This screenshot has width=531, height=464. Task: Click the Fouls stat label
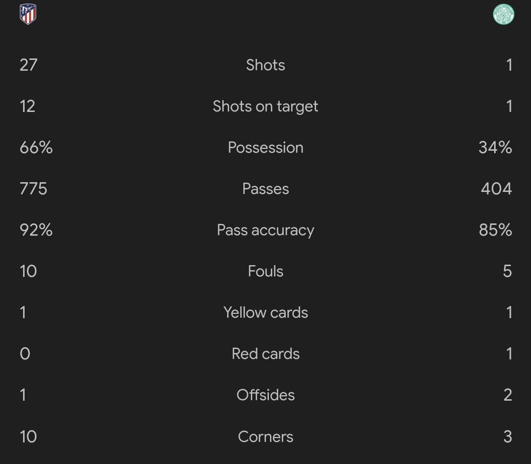(x=265, y=271)
